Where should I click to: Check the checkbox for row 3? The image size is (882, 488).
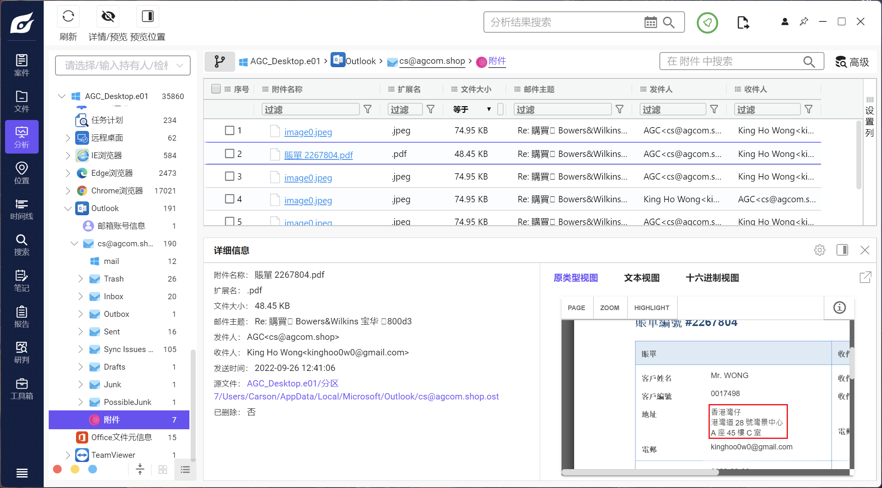click(229, 176)
